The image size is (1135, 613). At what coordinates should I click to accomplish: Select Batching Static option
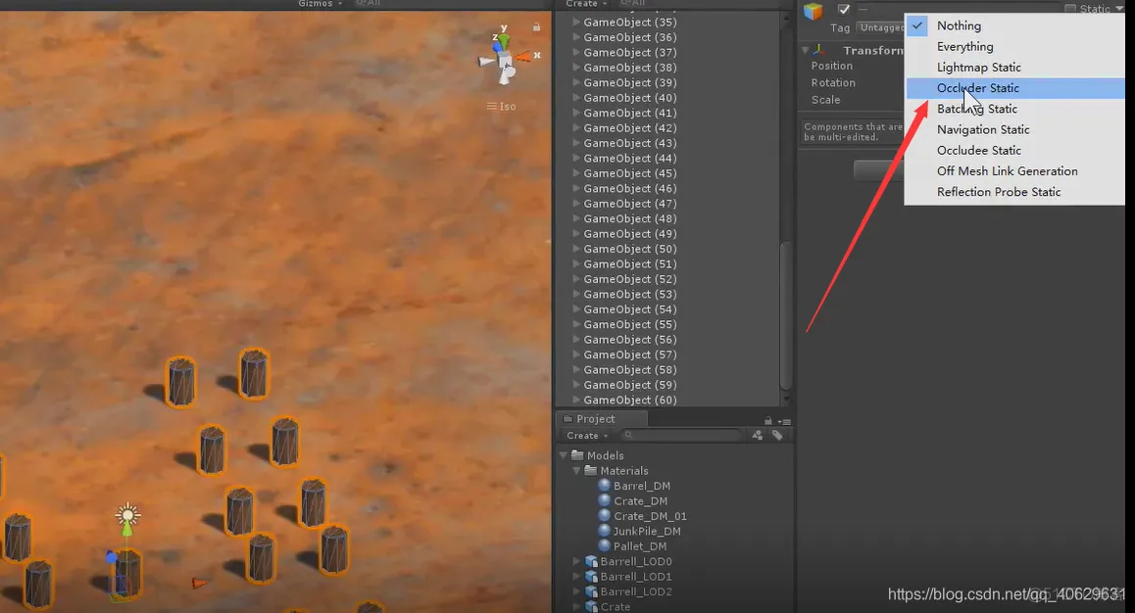1014,109
